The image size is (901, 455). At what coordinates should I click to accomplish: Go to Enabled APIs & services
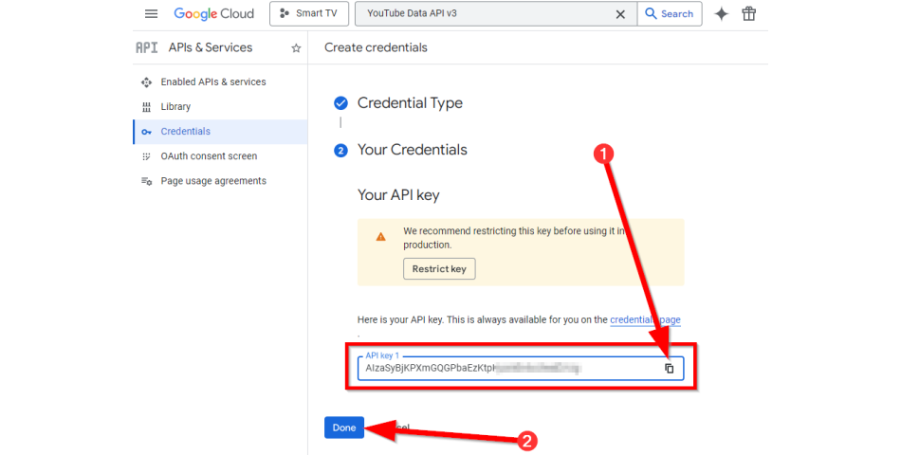point(212,82)
